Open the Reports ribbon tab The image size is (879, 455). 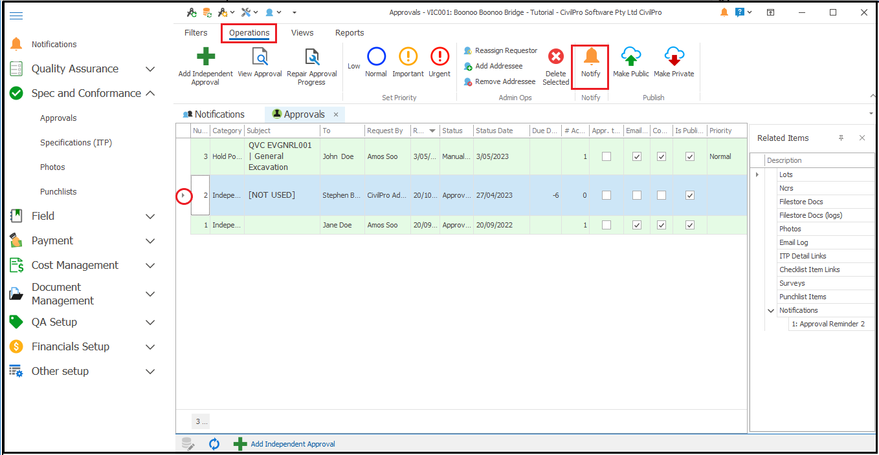click(350, 33)
